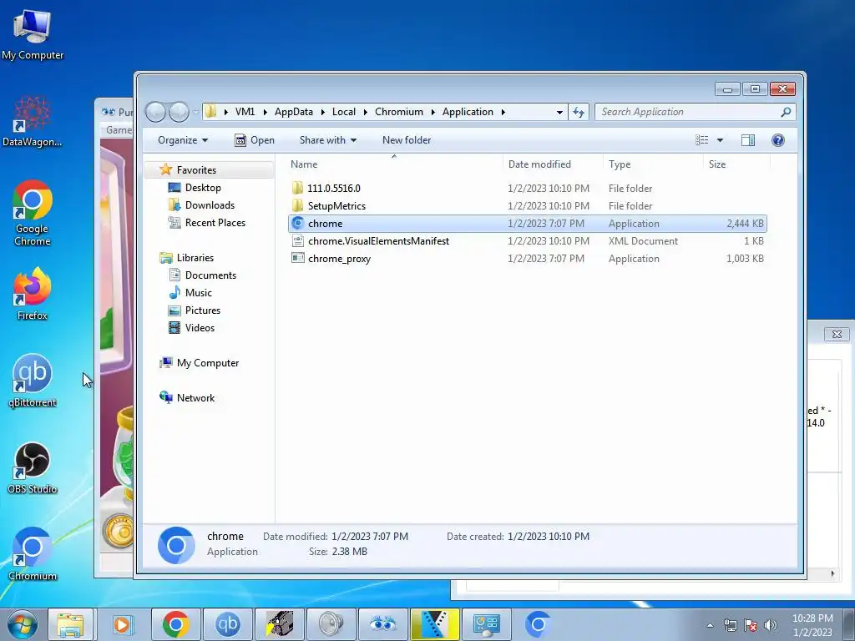The image size is (855, 641).
Task: Go to the AppData breadcrumb folder
Action: click(x=294, y=112)
